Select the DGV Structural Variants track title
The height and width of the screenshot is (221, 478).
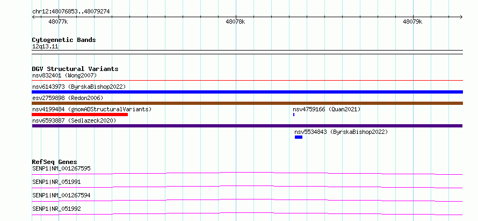coord(75,69)
